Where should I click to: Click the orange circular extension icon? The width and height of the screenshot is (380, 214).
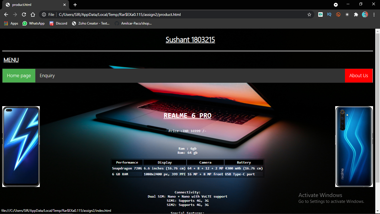click(338, 14)
